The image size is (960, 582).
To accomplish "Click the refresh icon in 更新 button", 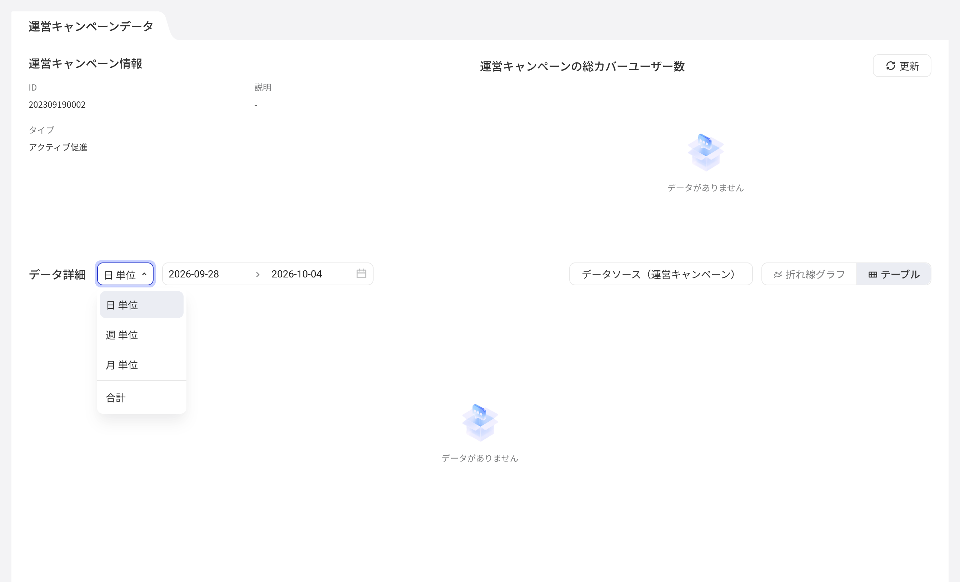I will pos(890,66).
